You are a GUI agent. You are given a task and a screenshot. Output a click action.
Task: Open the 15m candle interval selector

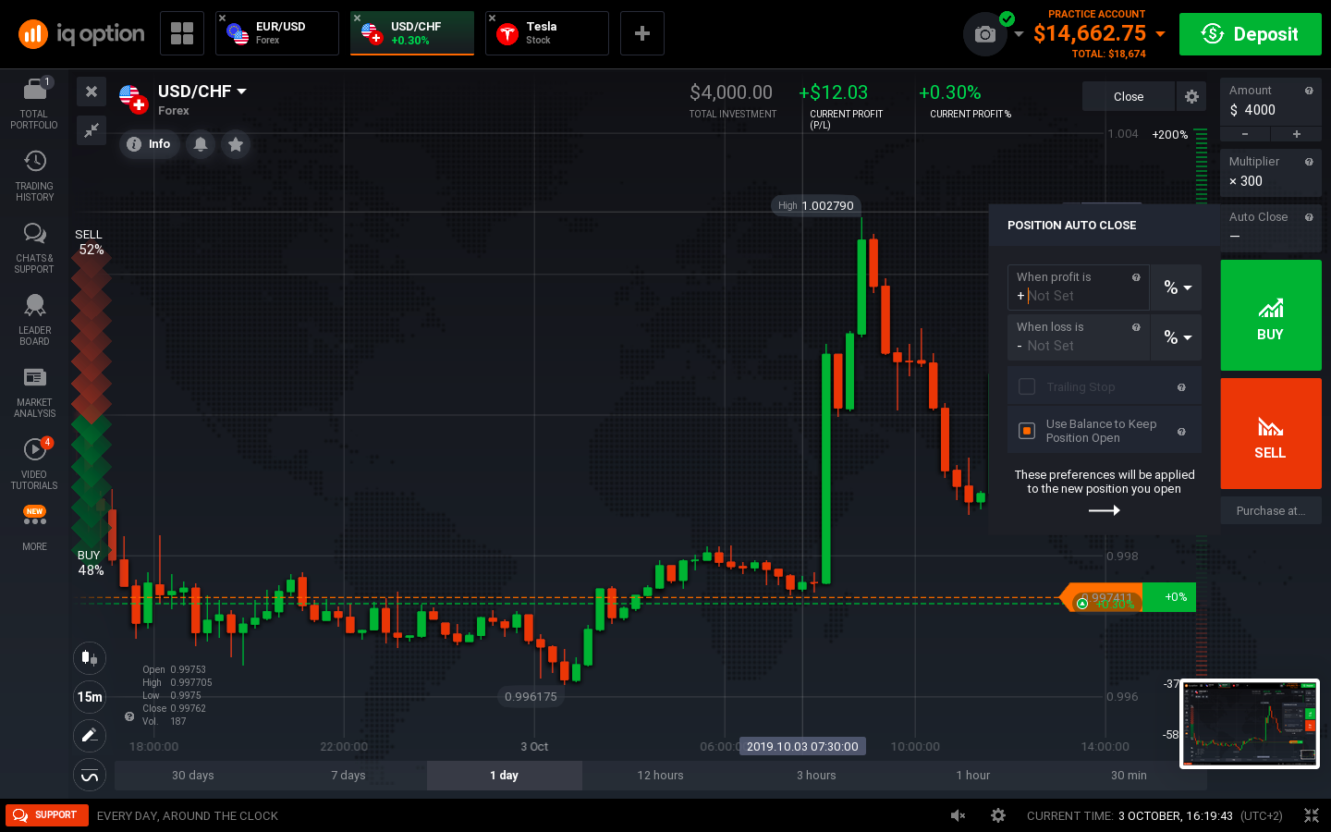(90, 697)
